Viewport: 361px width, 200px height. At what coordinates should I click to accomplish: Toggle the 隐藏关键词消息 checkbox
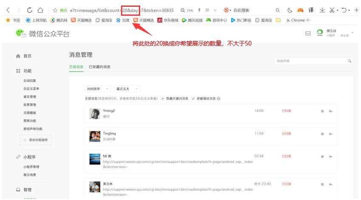click(x=163, y=99)
